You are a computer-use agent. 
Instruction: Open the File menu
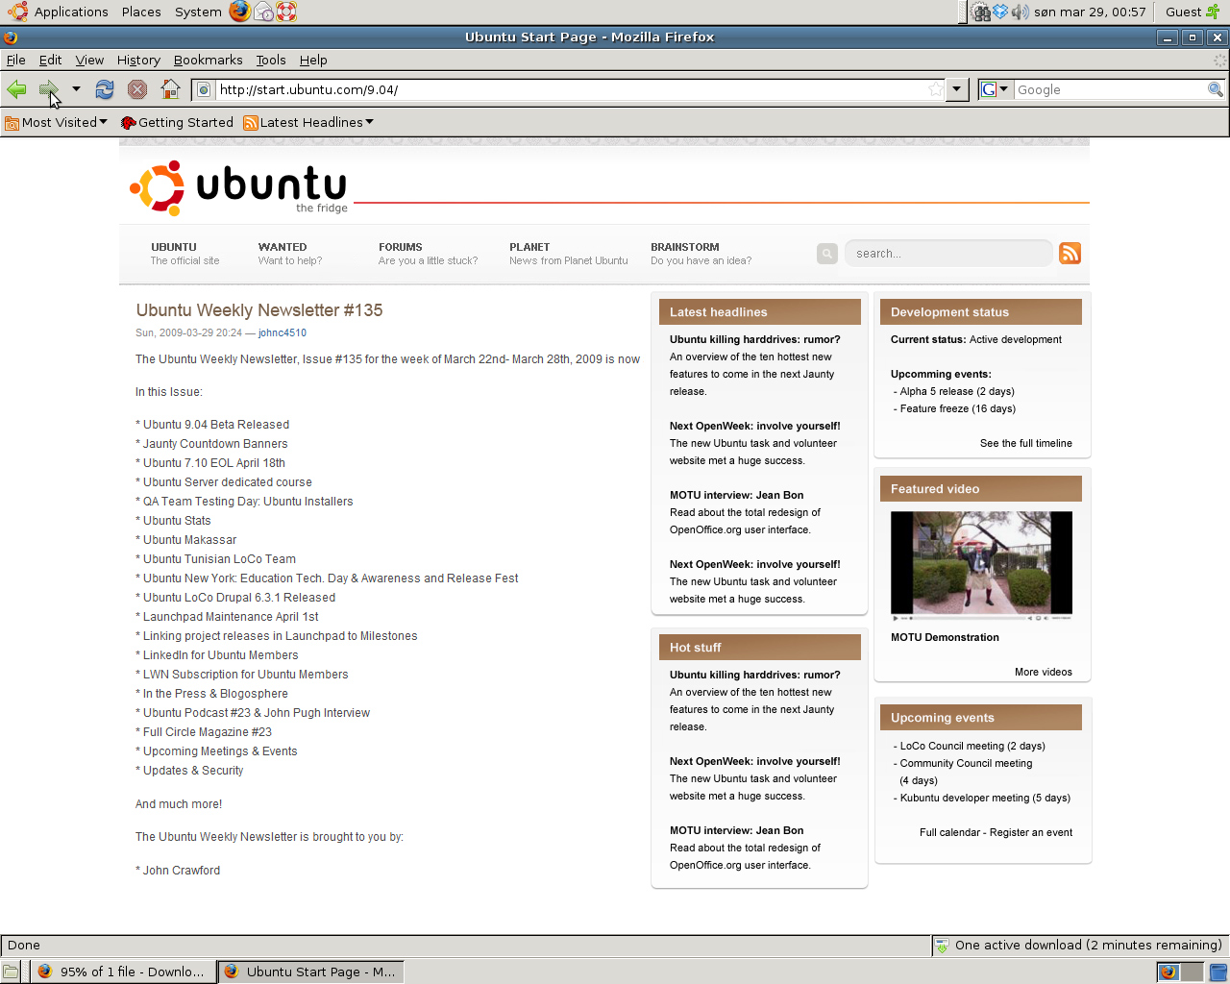[x=16, y=60]
